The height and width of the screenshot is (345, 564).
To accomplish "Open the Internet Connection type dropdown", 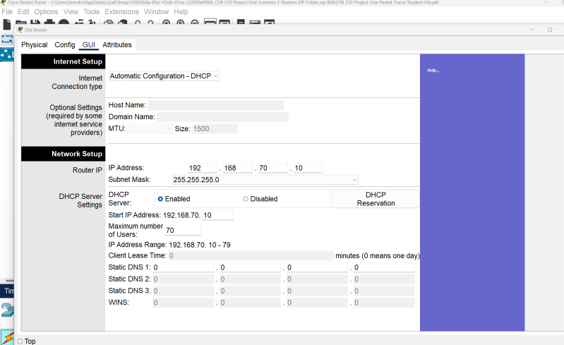I will (x=164, y=76).
